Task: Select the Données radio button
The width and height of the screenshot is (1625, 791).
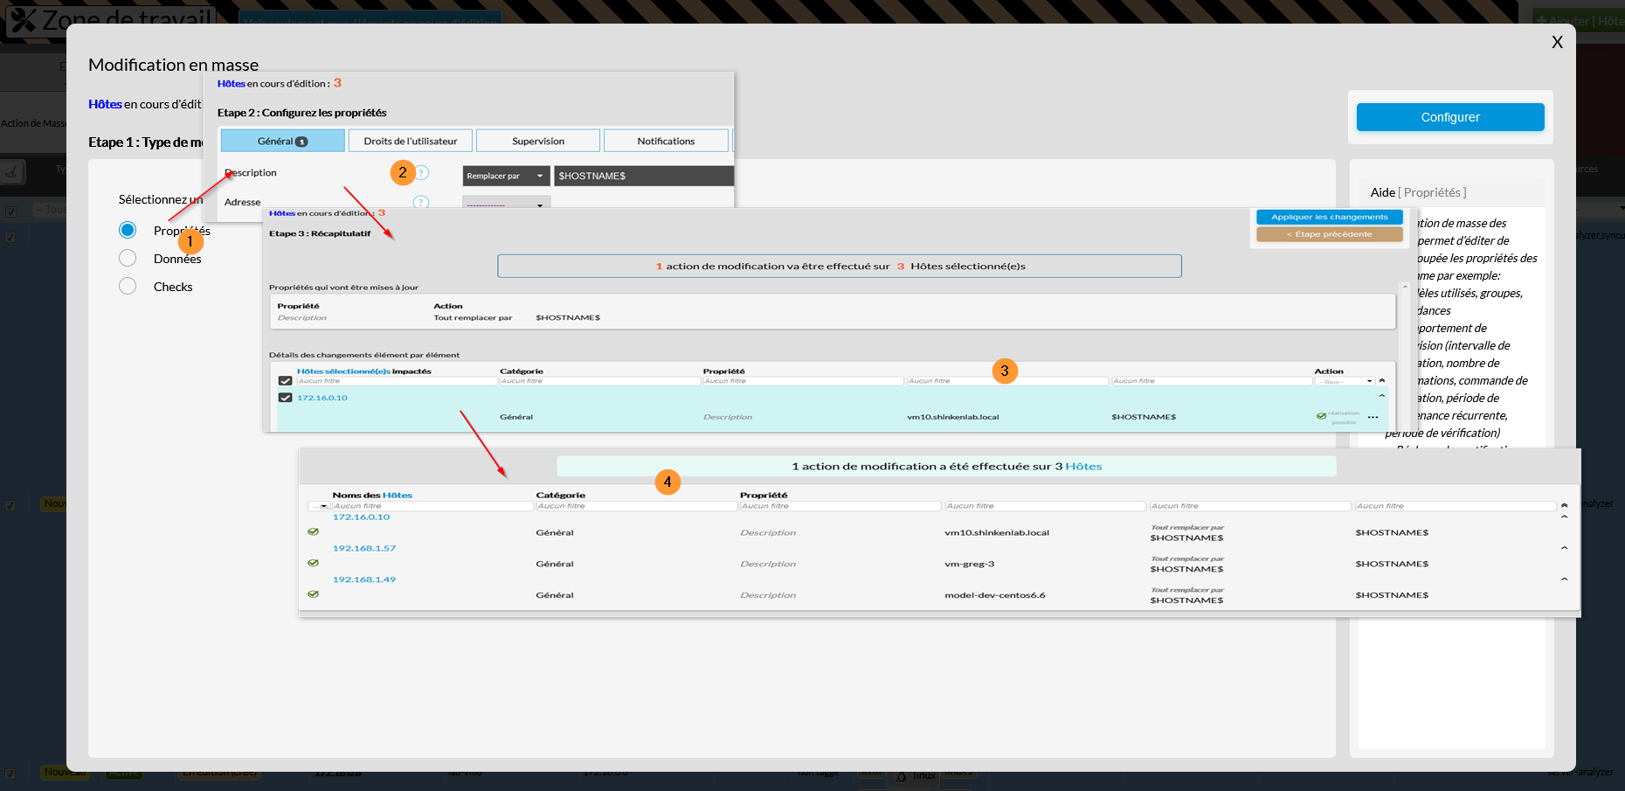Action: pyautogui.click(x=128, y=258)
